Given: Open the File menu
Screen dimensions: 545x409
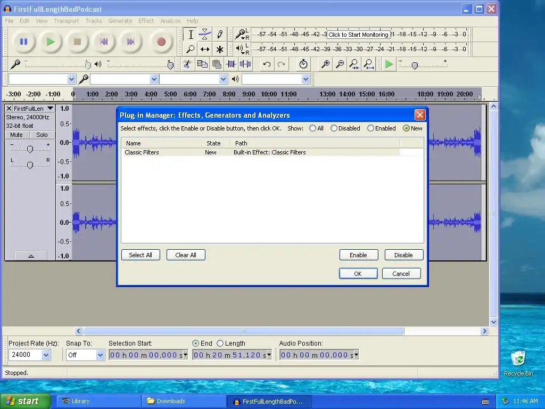Looking at the screenshot, I should point(9,21).
